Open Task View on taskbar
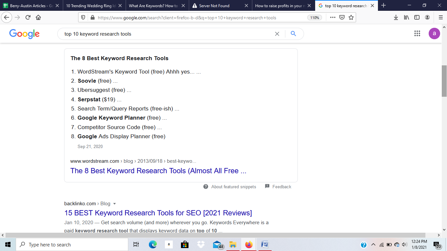This screenshot has width=447, height=251. (136, 244)
